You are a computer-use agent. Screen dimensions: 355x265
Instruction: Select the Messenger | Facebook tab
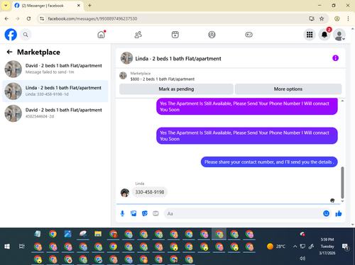click(48, 6)
